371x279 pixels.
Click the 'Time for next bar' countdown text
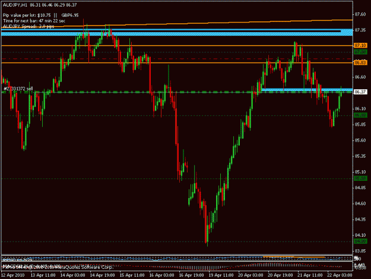pos(34,21)
